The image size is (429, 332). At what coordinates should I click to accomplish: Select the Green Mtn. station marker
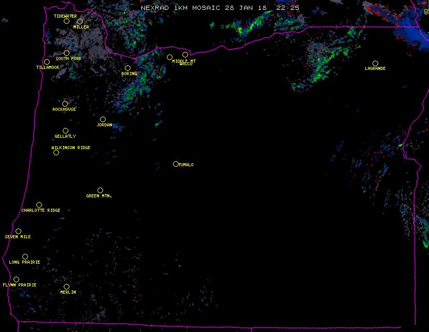[x=100, y=190]
